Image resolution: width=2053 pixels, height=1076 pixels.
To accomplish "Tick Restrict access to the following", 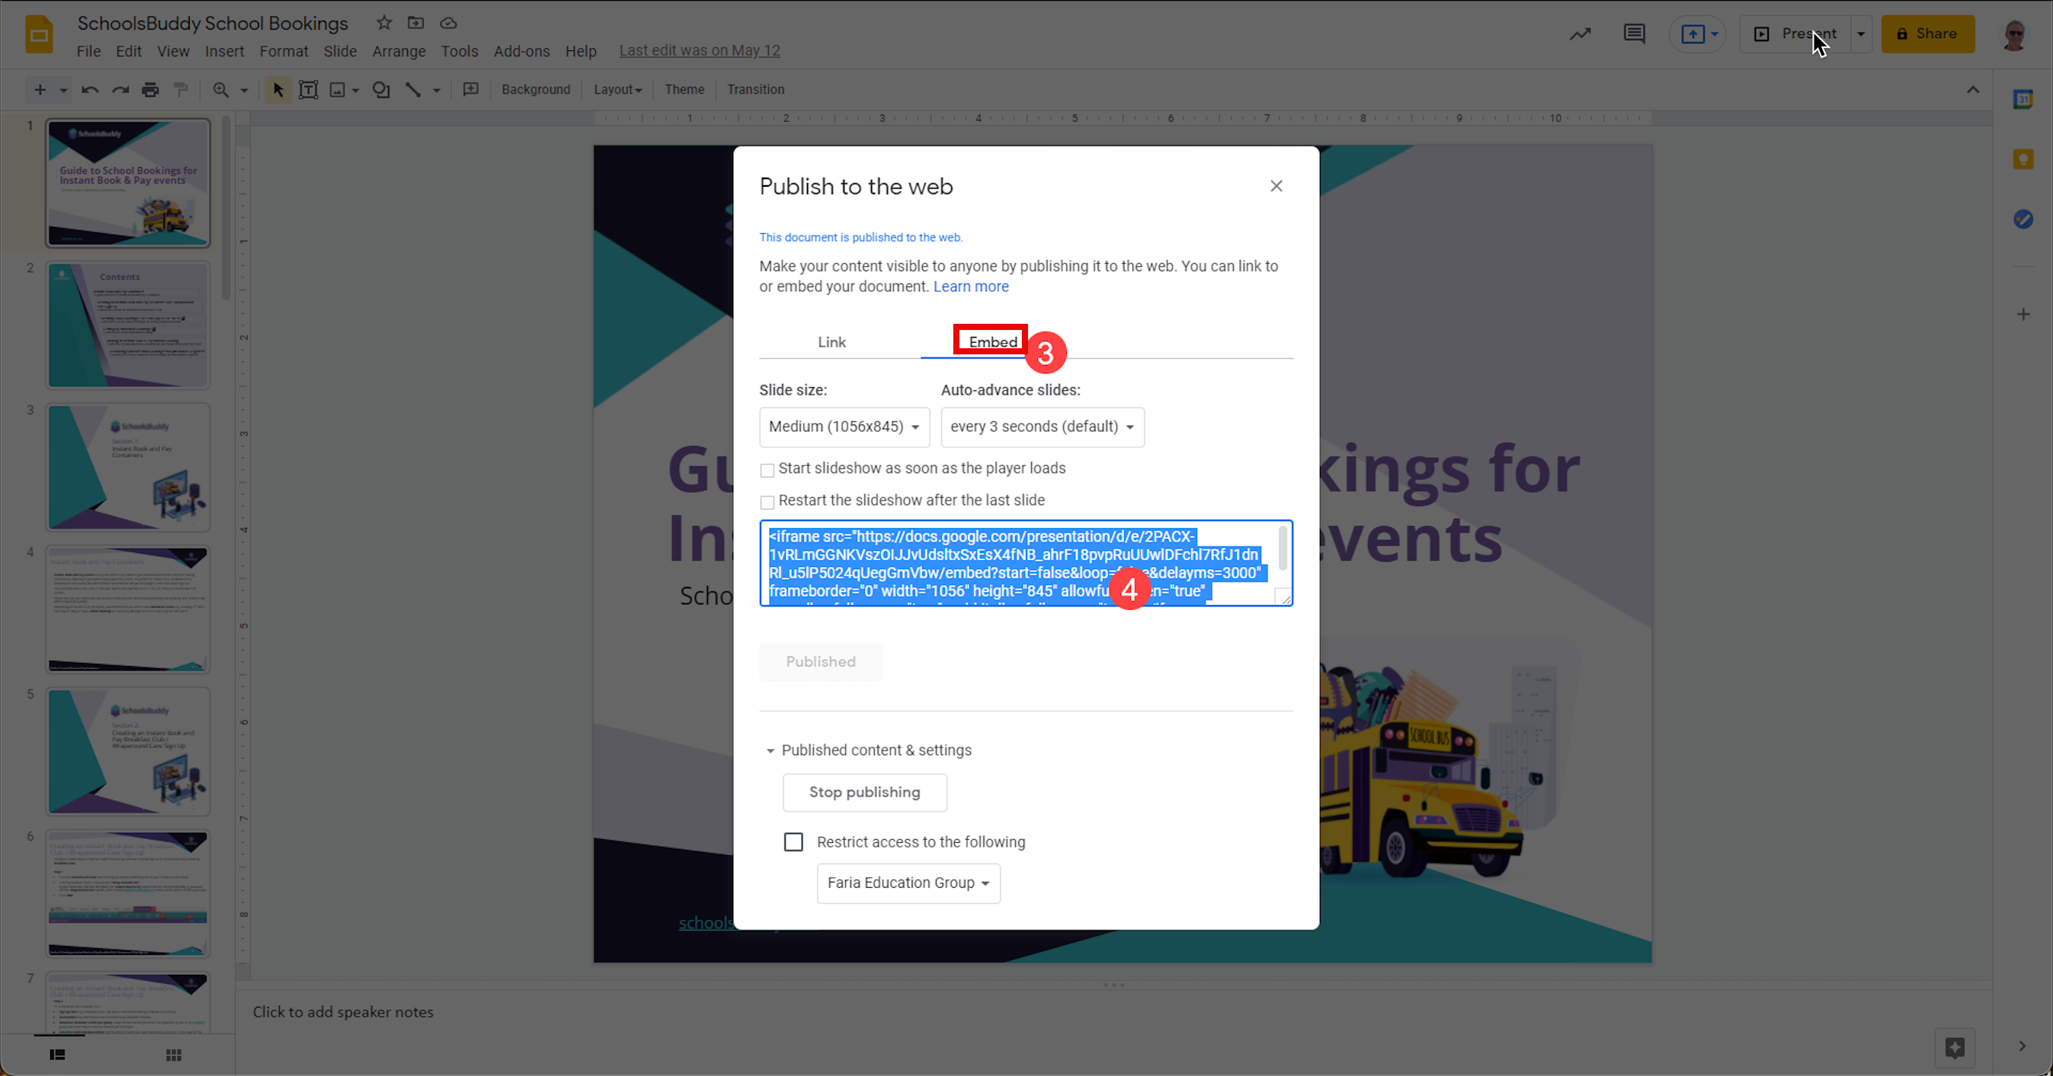I will point(793,841).
